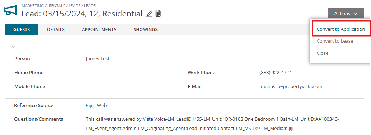This screenshot has width=371, height=135.
Task: Switch to the Details tab
Action: click(x=56, y=30)
